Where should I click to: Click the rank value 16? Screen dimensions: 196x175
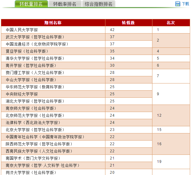click(159, 144)
